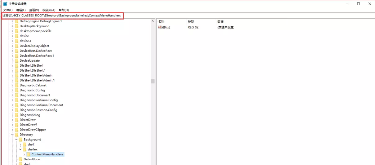Image resolution: width=375 pixels, height=165 pixels.
Task: Select the desktopthemepackfile folder icon
Action: [17, 31]
